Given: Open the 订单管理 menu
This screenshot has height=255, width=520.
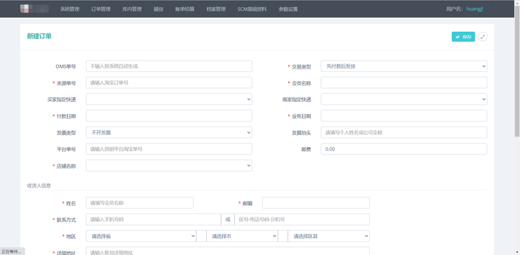Looking at the screenshot, I should (x=101, y=9).
